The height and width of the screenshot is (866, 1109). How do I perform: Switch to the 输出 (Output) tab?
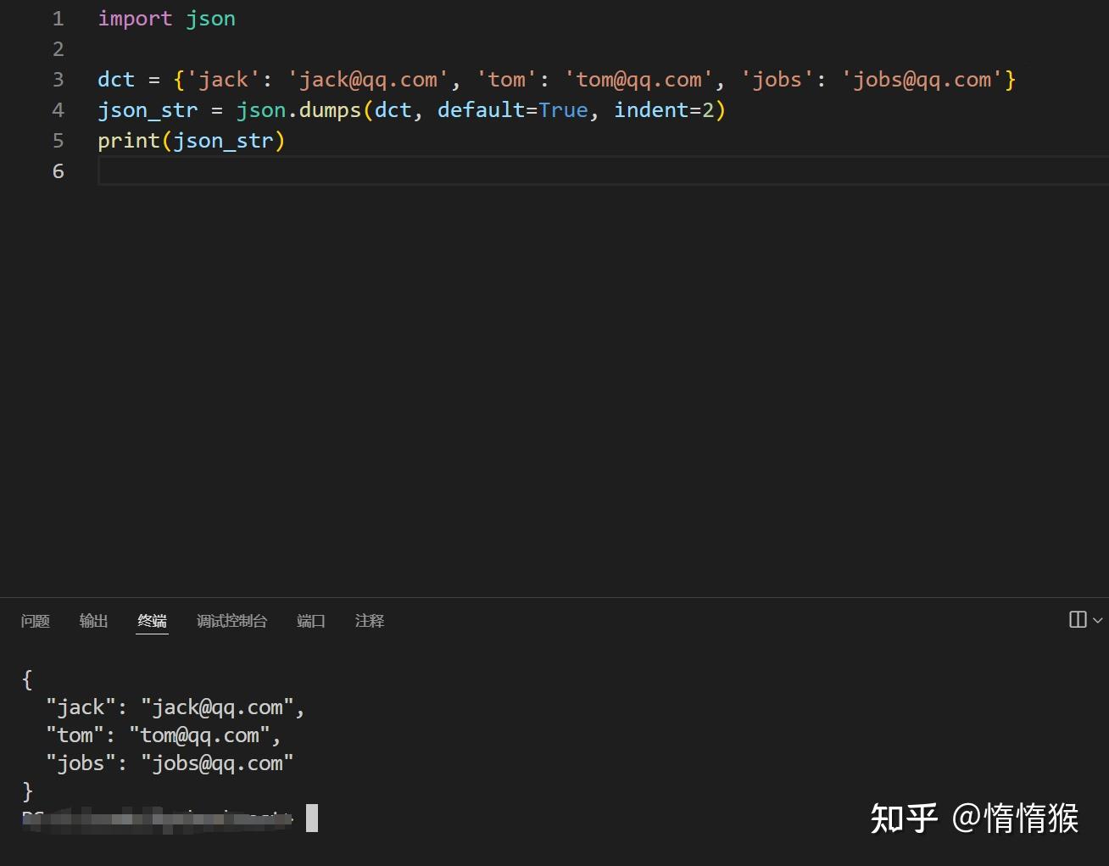tap(93, 622)
